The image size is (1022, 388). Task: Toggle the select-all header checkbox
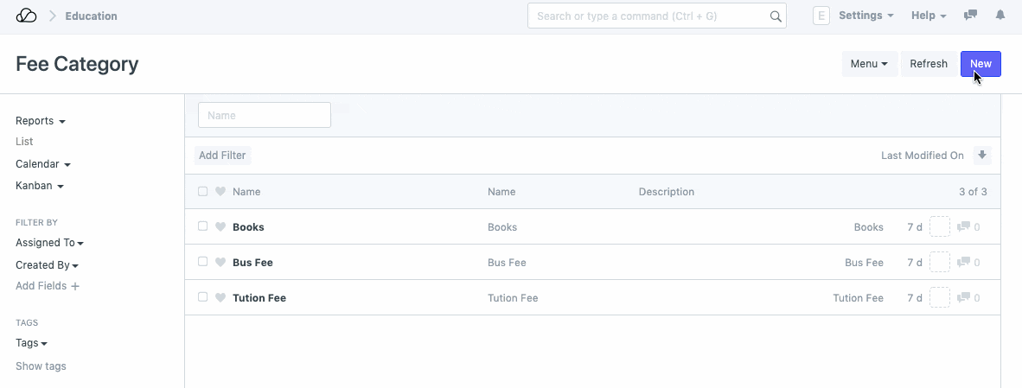202,192
